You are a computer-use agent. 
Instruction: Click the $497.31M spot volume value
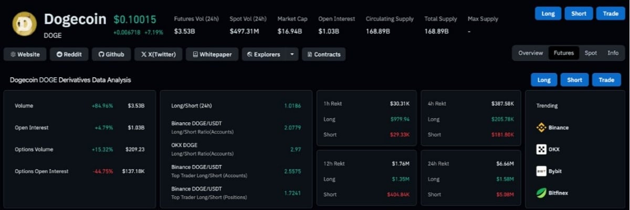(244, 31)
